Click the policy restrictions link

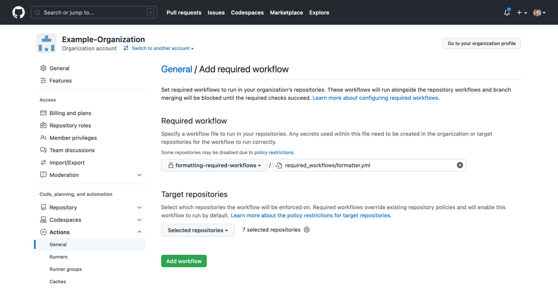click(x=274, y=152)
